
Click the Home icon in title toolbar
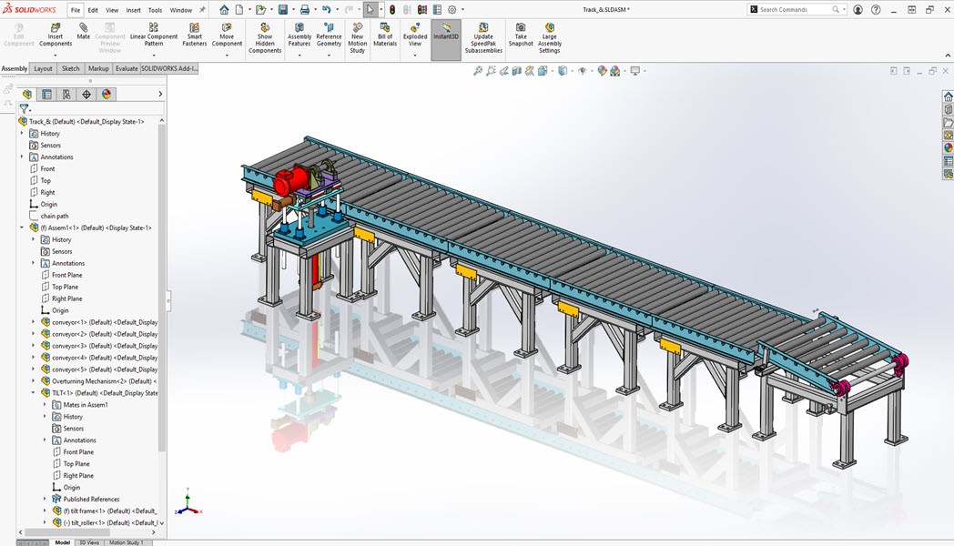pyautogui.click(x=224, y=10)
